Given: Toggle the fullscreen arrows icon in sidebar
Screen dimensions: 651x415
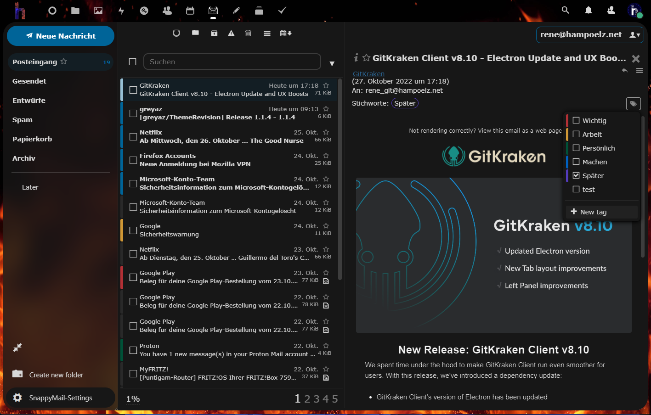Looking at the screenshot, I should coord(17,348).
